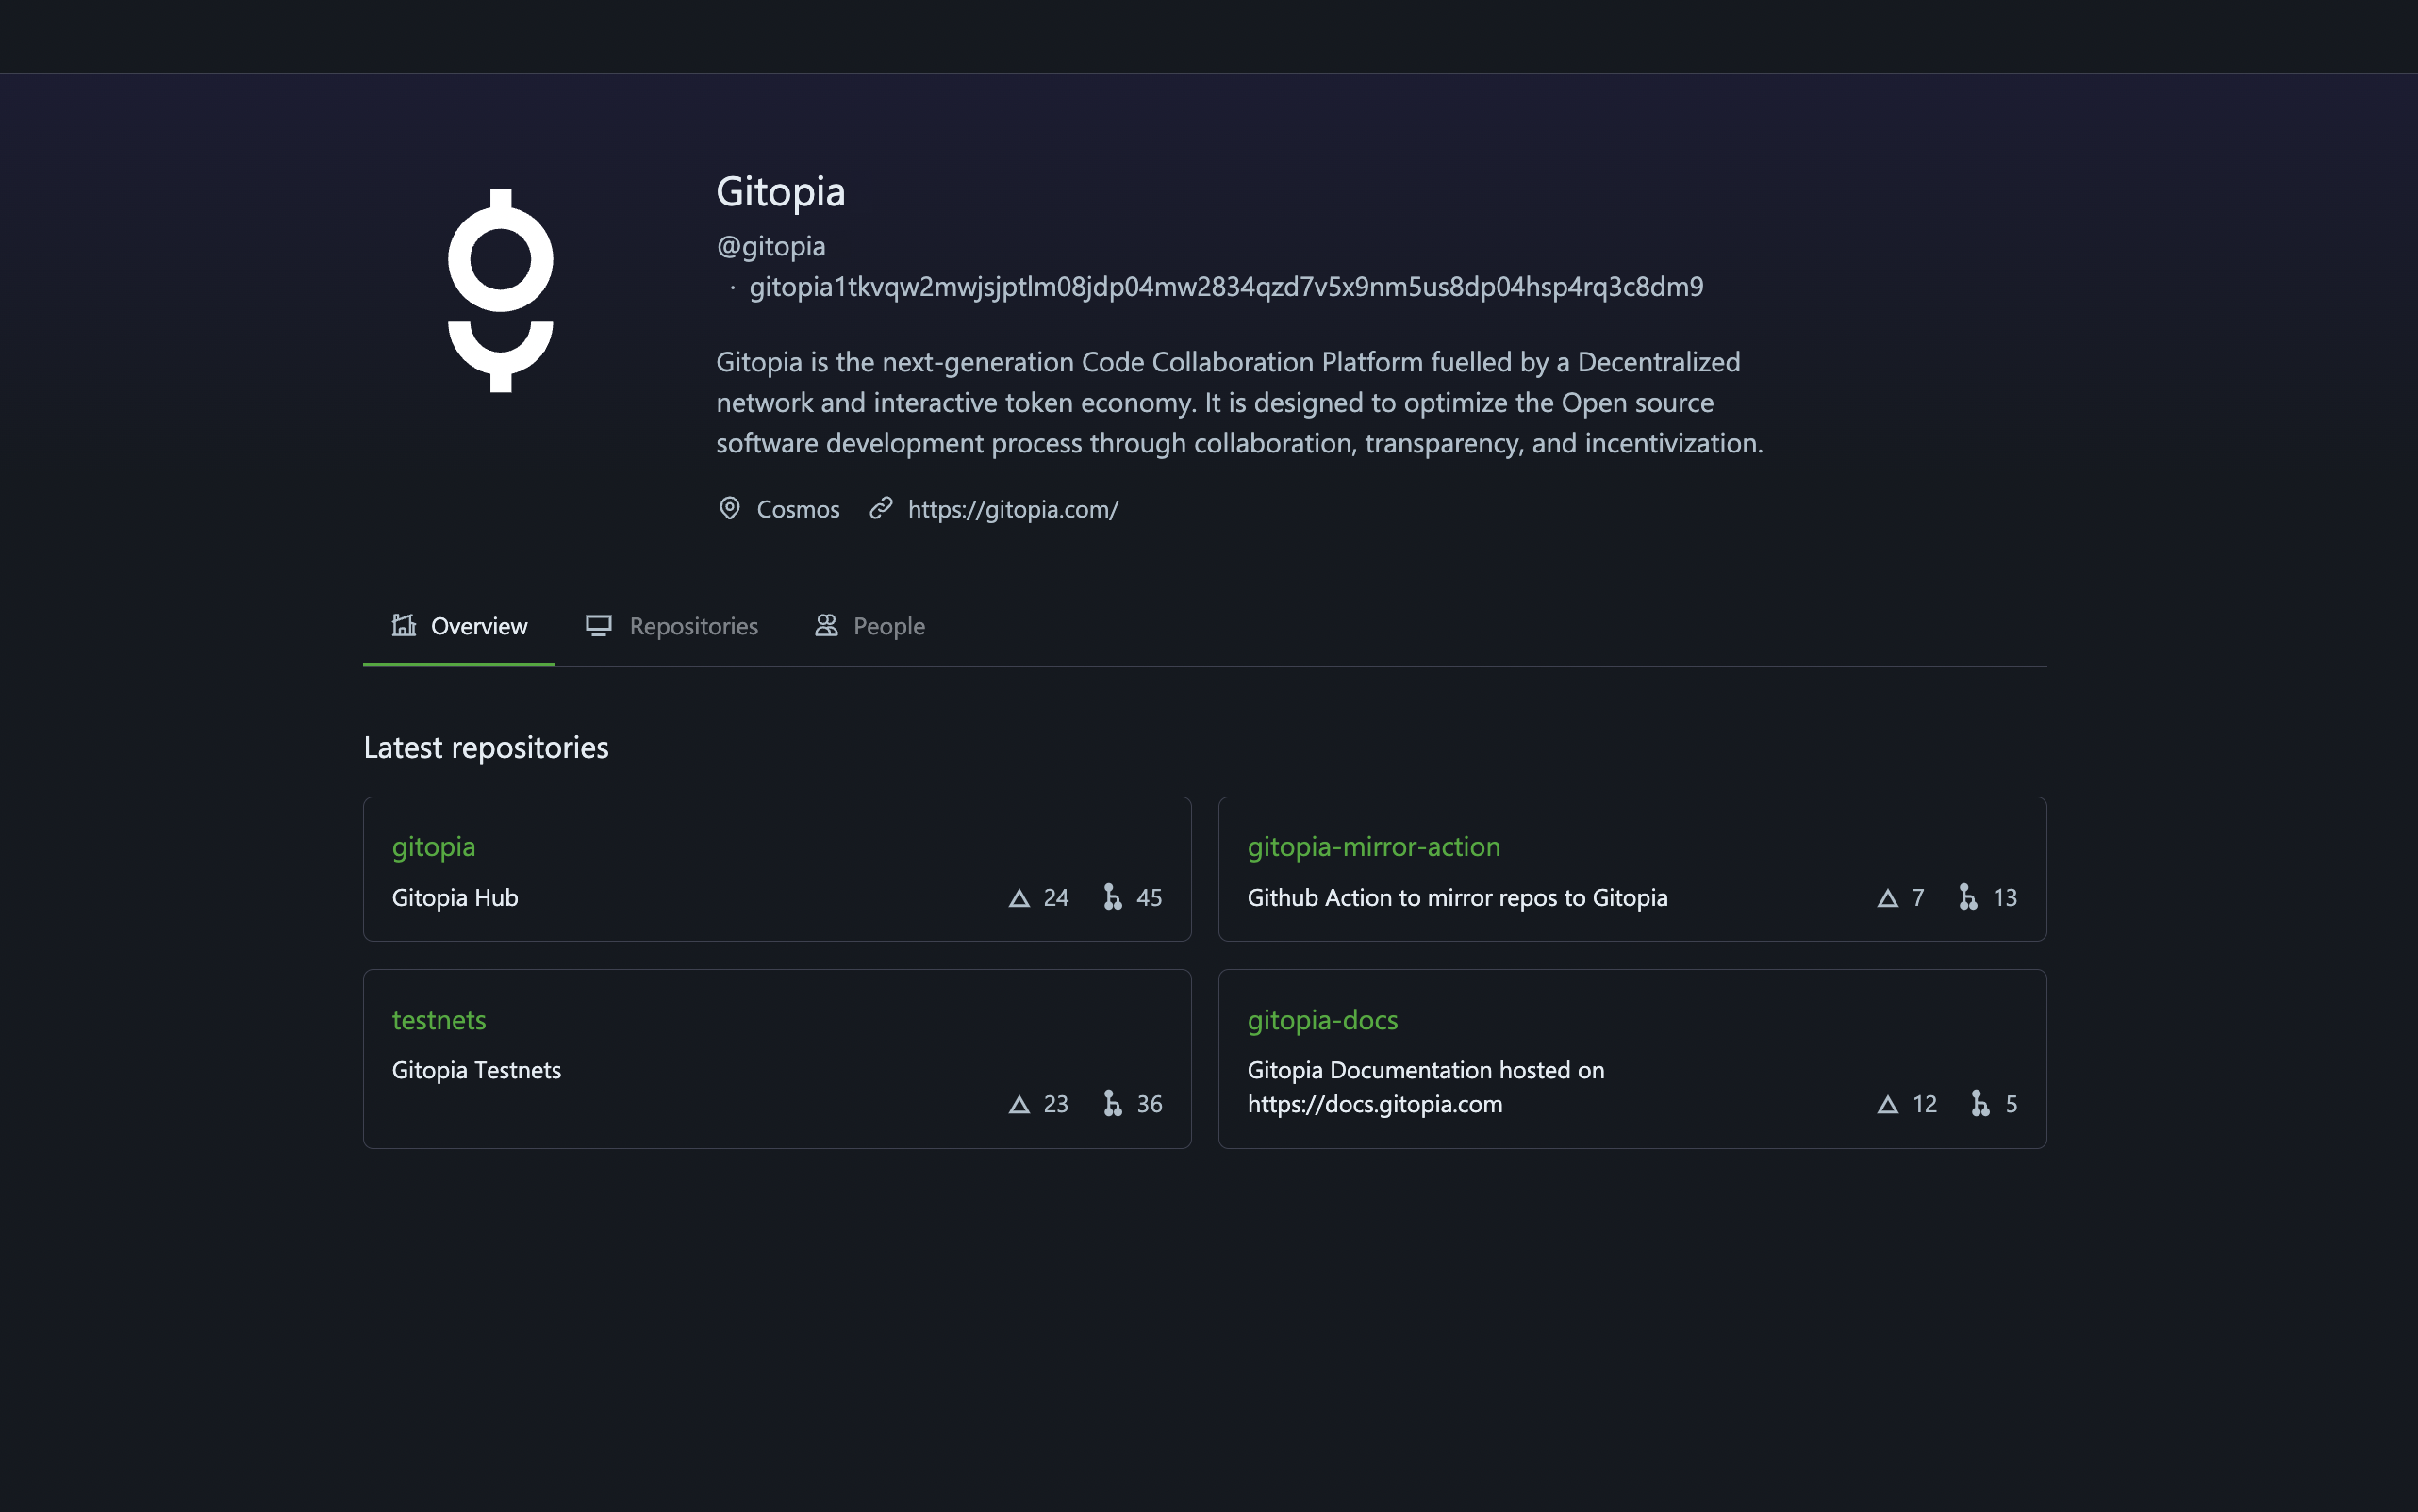2418x1512 pixels.
Task: Open the Overview tab
Action: [459, 626]
